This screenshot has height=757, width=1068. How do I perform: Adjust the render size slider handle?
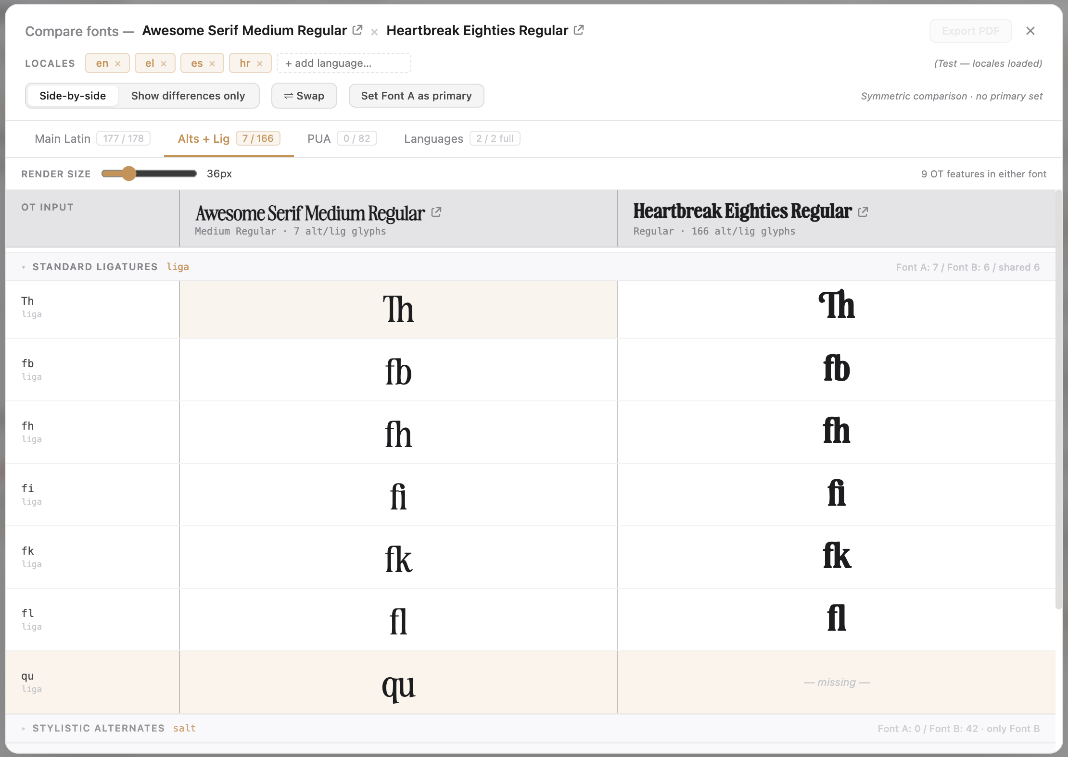(x=129, y=174)
